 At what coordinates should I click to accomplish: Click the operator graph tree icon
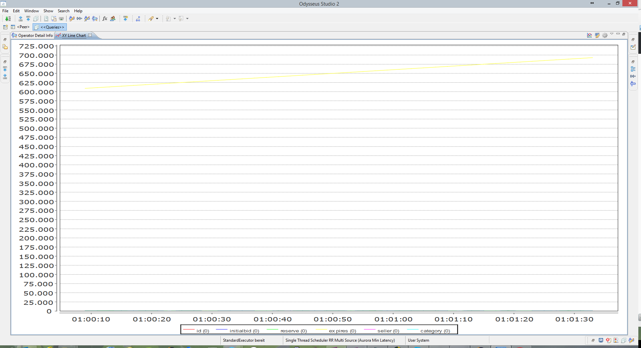tap(138, 19)
